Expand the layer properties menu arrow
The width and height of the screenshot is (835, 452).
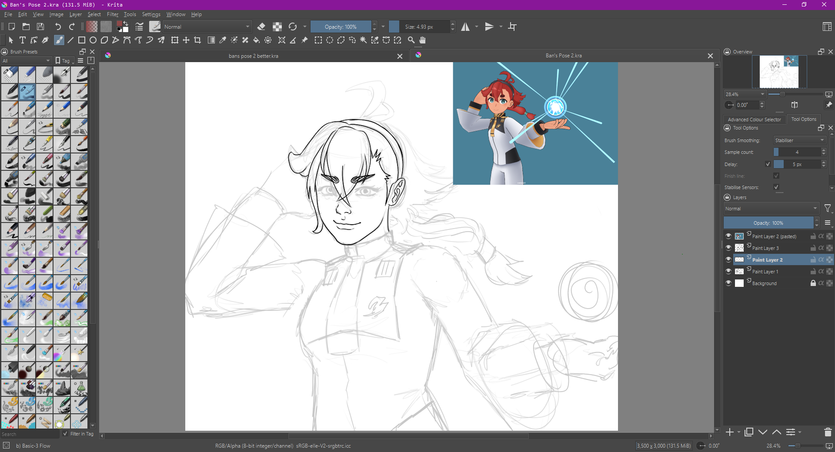(x=800, y=432)
